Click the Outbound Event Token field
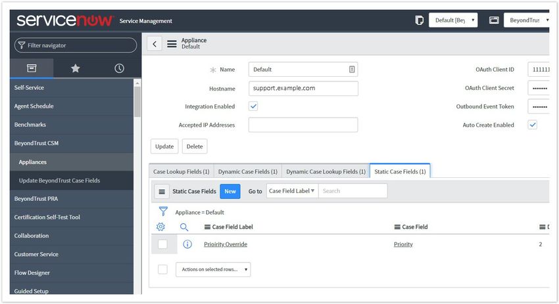This screenshot has height=304, width=559. (x=539, y=106)
